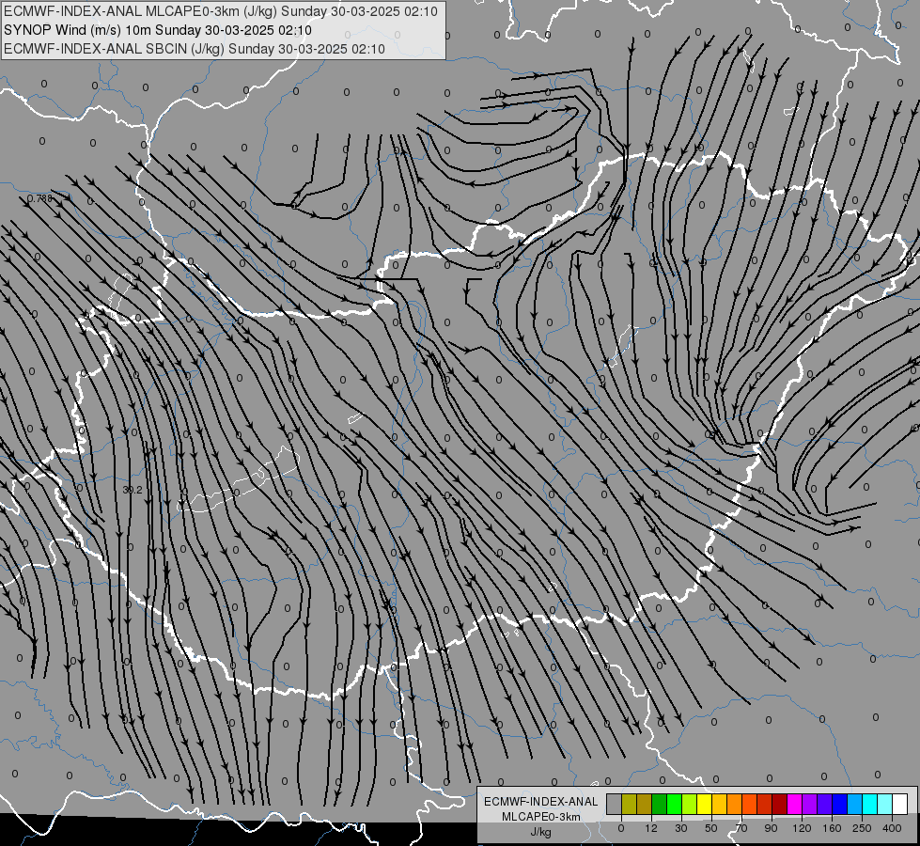Click the legend label 30

[681, 828]
